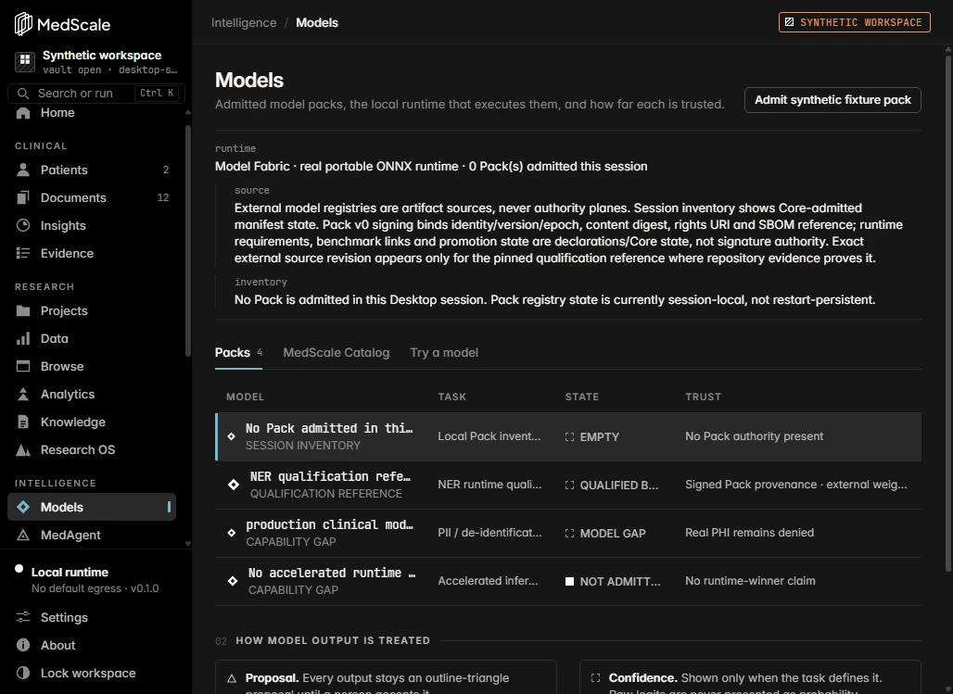Click the search magnifier icon

click(23, 94)
